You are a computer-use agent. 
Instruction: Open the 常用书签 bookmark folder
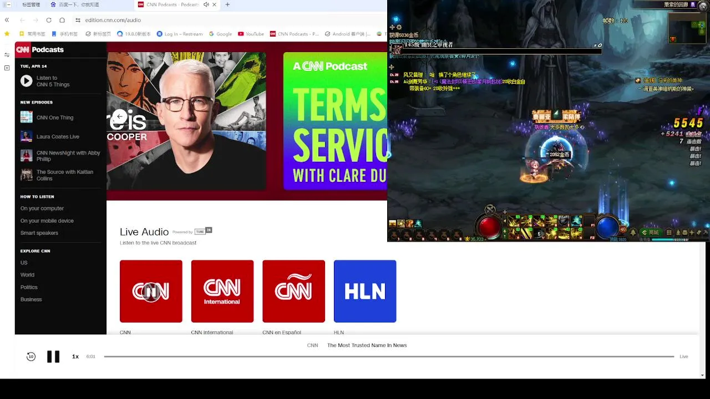click(33, 34)
